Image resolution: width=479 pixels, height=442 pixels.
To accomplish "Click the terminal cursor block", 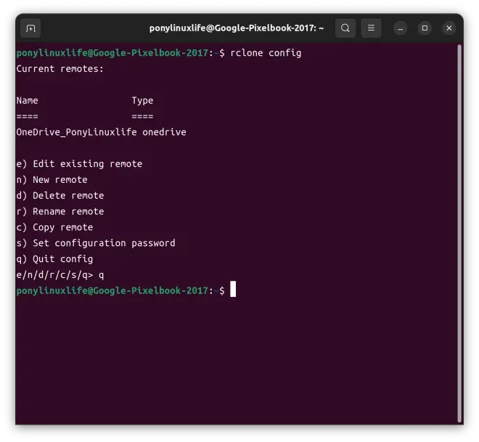I will coord(233,289).
